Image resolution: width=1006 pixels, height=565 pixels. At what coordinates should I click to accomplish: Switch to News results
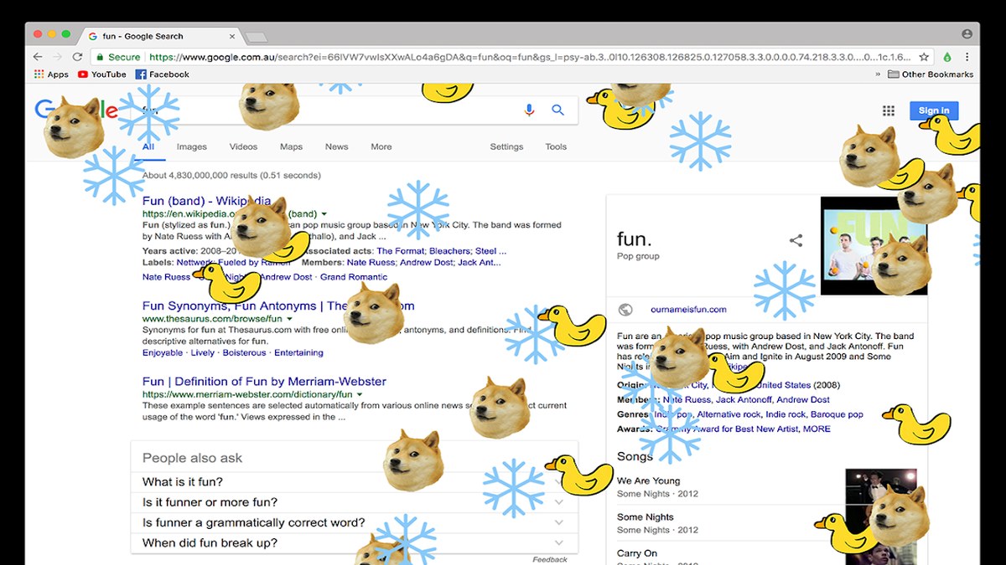coord(336,146)
